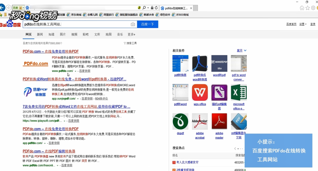Click the WPS Office icon under 相关软件
The image size is (318, 171).
click(200, 92)
